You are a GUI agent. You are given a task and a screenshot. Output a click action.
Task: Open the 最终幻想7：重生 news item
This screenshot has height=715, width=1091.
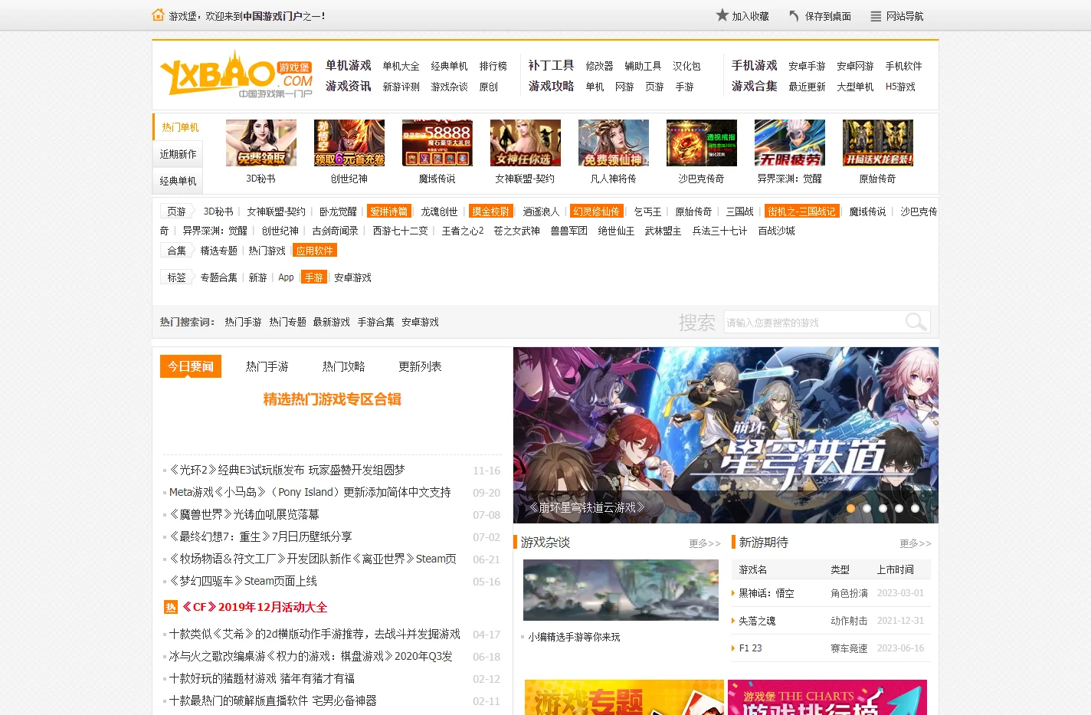[x=260, y=536]
